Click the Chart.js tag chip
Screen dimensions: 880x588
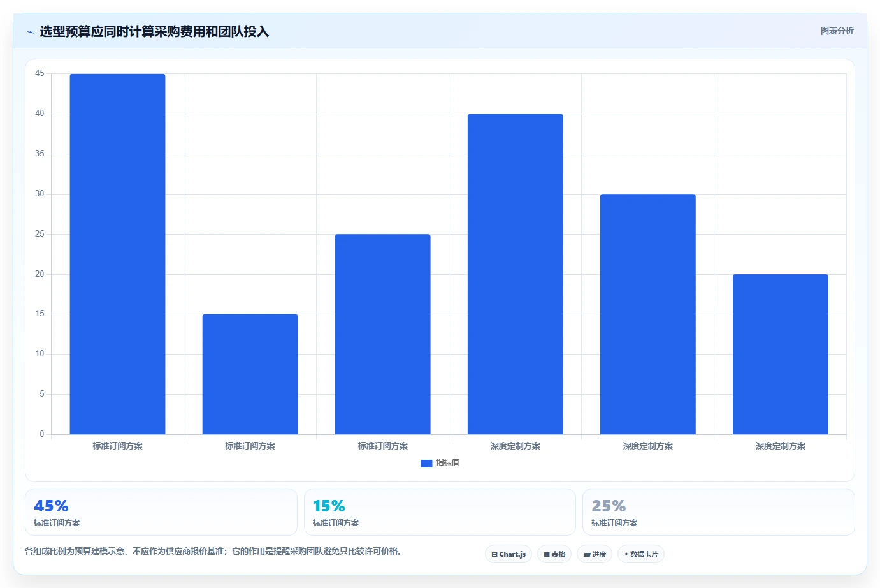509,554
